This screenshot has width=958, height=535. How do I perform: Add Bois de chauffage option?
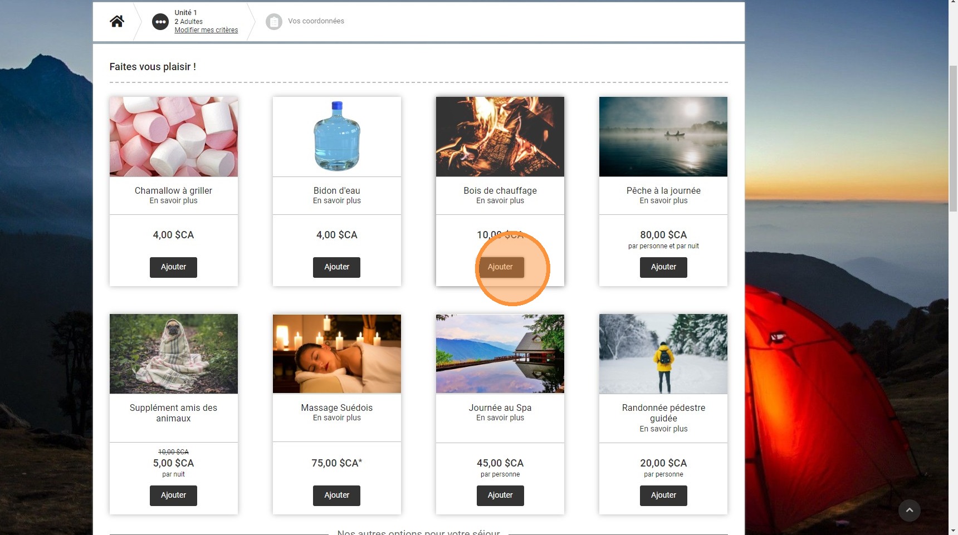[x=500, y=267]
